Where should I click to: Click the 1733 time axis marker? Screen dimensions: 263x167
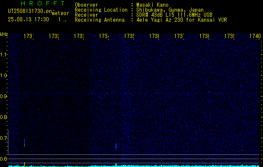coord(79,36)
